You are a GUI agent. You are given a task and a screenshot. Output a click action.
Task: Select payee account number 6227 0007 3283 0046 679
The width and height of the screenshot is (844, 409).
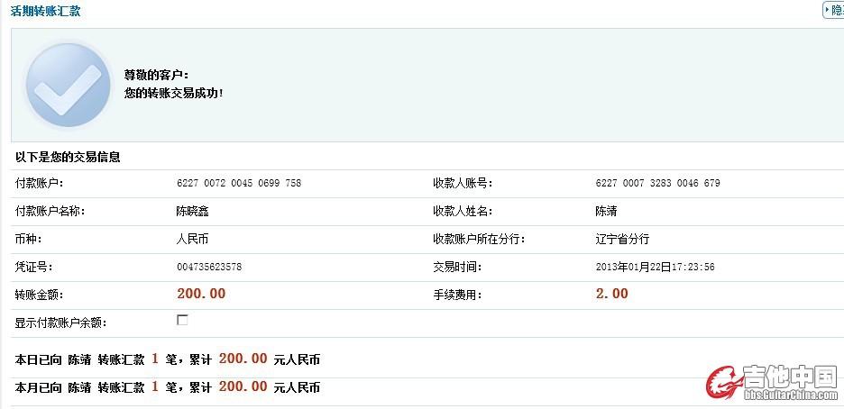[657, 184]
